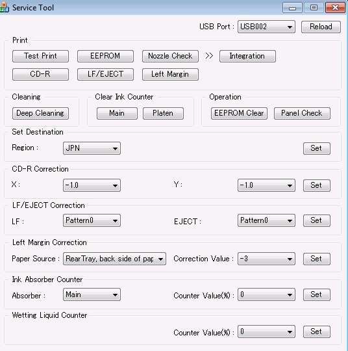Open the Absorber dropdown showing Main

(92, 294)
